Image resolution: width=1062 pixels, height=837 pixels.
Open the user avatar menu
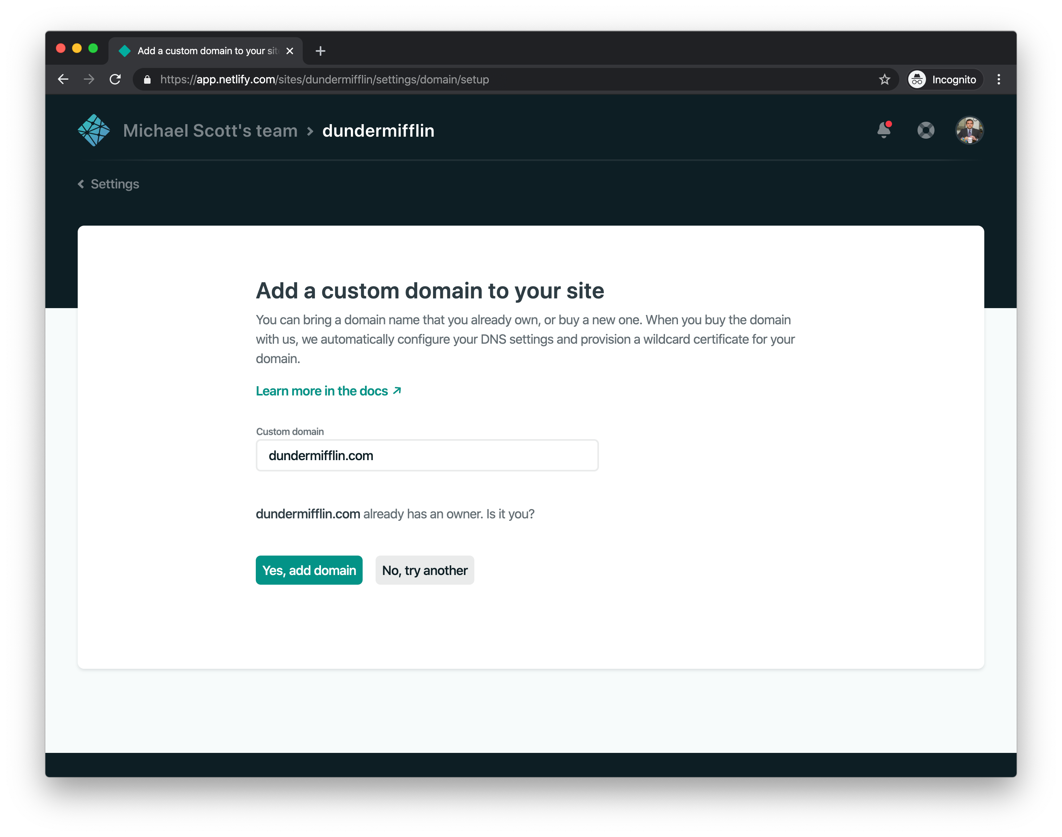point(969,130)
